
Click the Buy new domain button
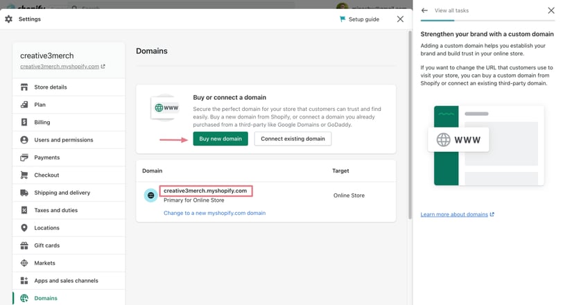[x=220, y=139]
